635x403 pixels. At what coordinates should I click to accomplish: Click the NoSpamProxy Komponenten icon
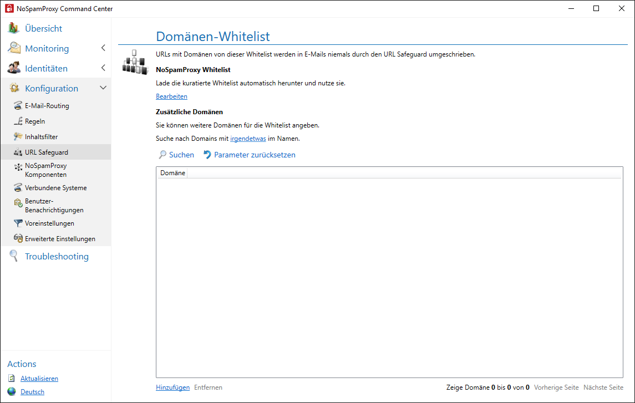tap(18, 167)
